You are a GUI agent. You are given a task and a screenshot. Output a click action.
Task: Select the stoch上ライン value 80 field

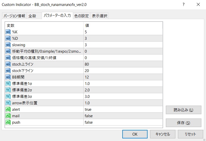(123, 64)
